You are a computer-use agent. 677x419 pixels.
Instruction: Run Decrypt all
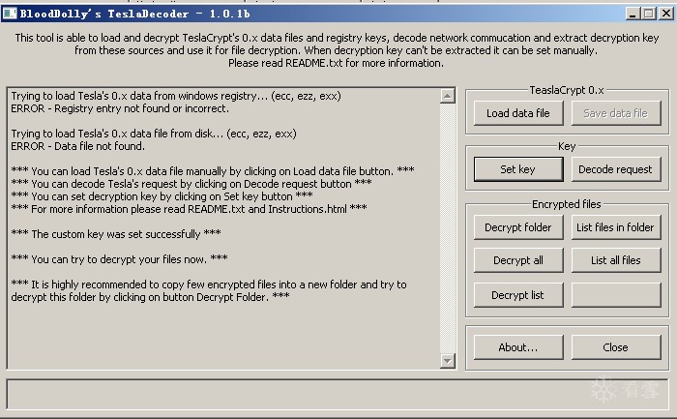coord(518,260)
